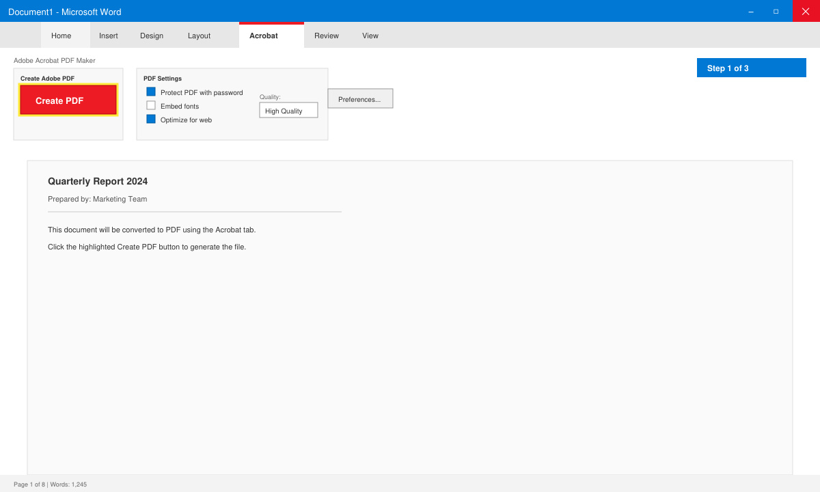Open the Insert ribbon tab
Image resolution: width=820 pixels, height=492 pixels.
pos(109,36)
